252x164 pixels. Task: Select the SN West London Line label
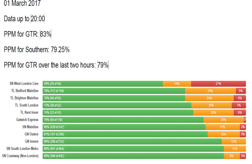24,84
